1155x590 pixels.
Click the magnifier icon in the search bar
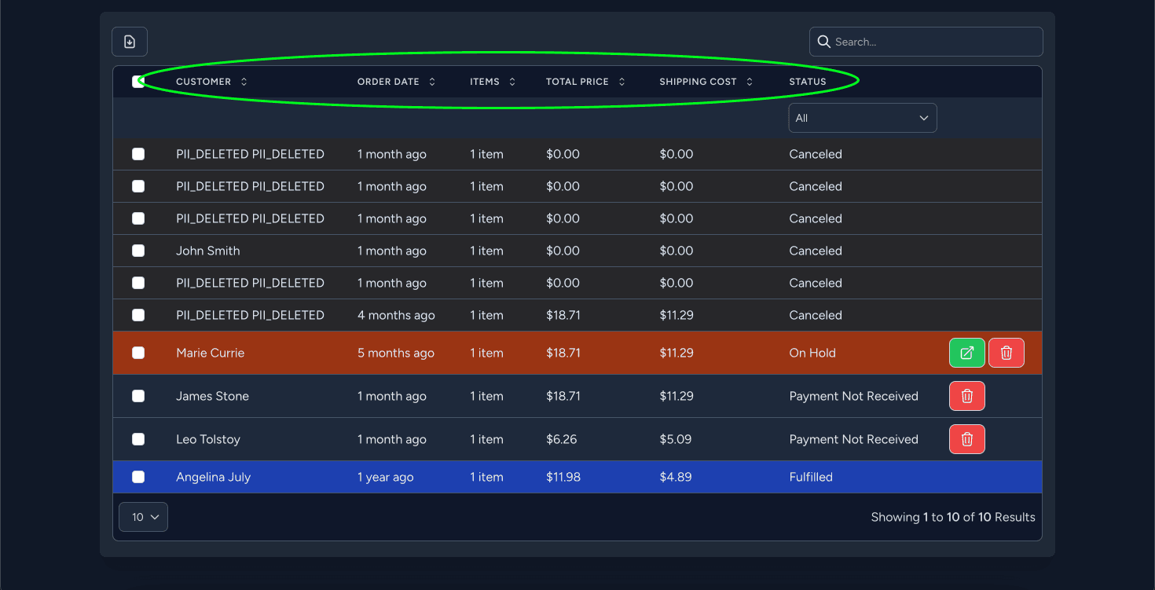(x=823, y=42)
